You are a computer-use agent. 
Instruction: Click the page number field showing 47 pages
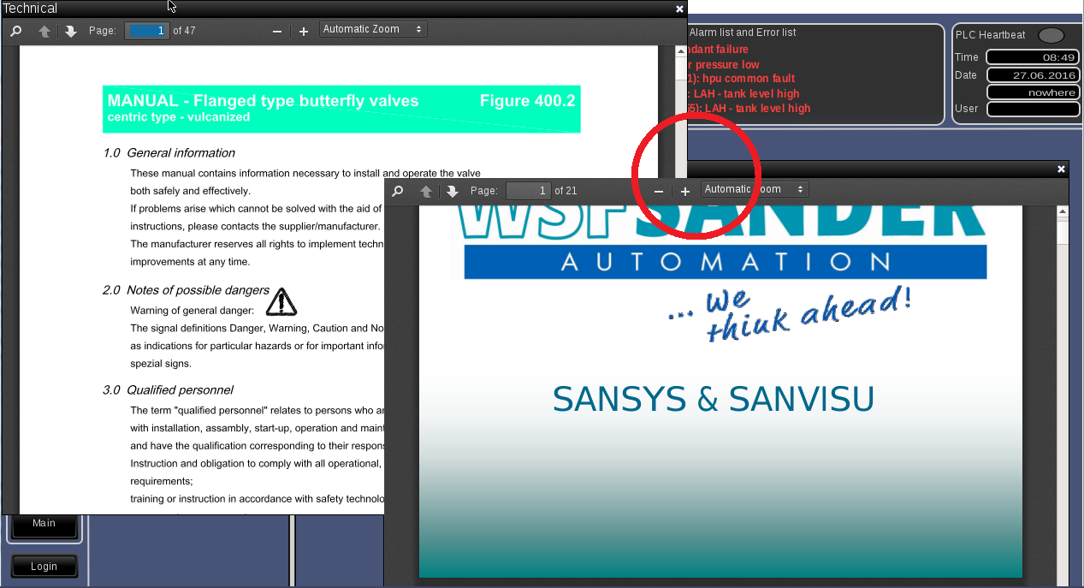click(147, 31)
